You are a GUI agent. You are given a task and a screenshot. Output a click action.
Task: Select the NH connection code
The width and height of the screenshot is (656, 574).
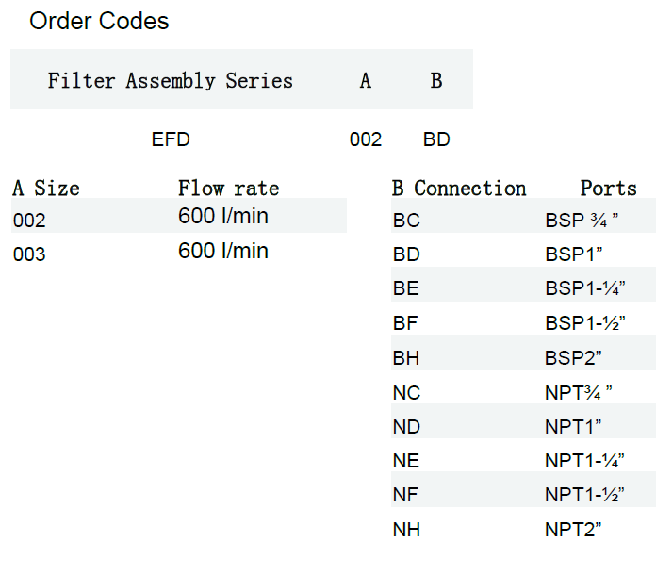pos(406,530)
